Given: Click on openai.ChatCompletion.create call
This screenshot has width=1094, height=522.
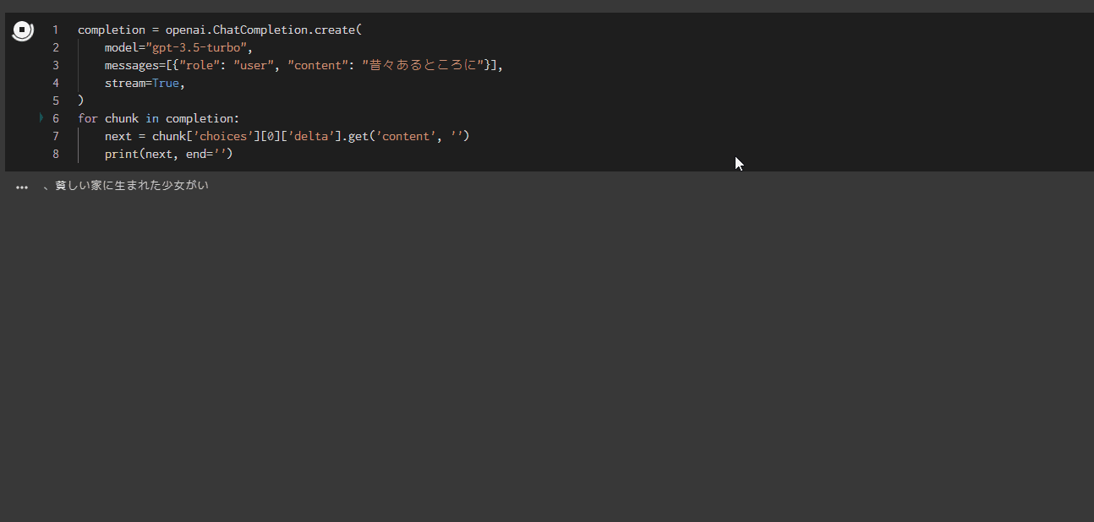Looking at the screenshot, I should tap(262, 30).
